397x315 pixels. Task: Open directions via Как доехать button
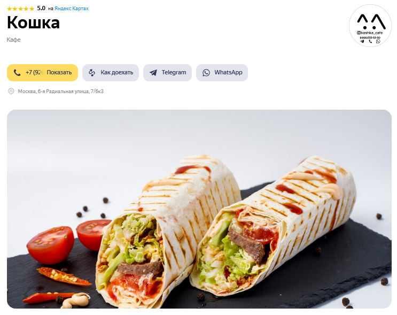click(111, 73)
